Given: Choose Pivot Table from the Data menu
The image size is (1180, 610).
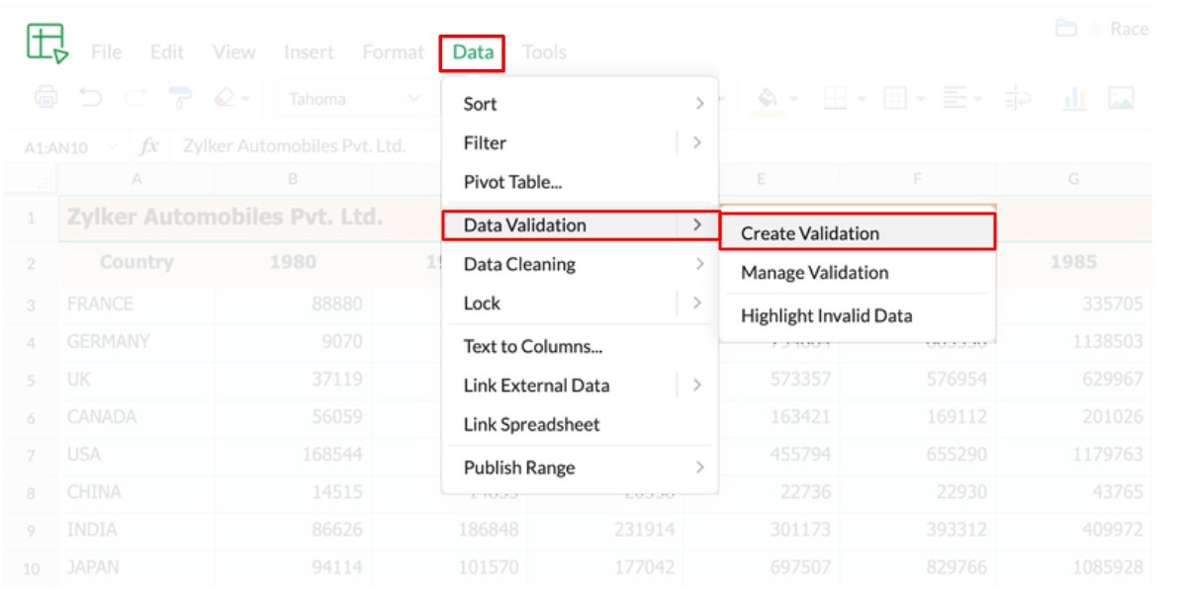Looking at the screenshot, I should pos(512,183).
